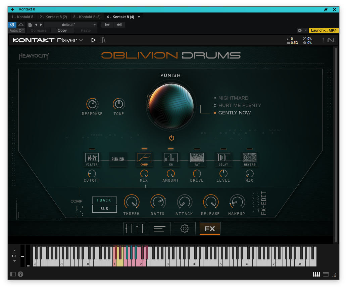Open the Launchk.. MK4 controller selector
Screen dimensions: 347x289
click(324, 30)
